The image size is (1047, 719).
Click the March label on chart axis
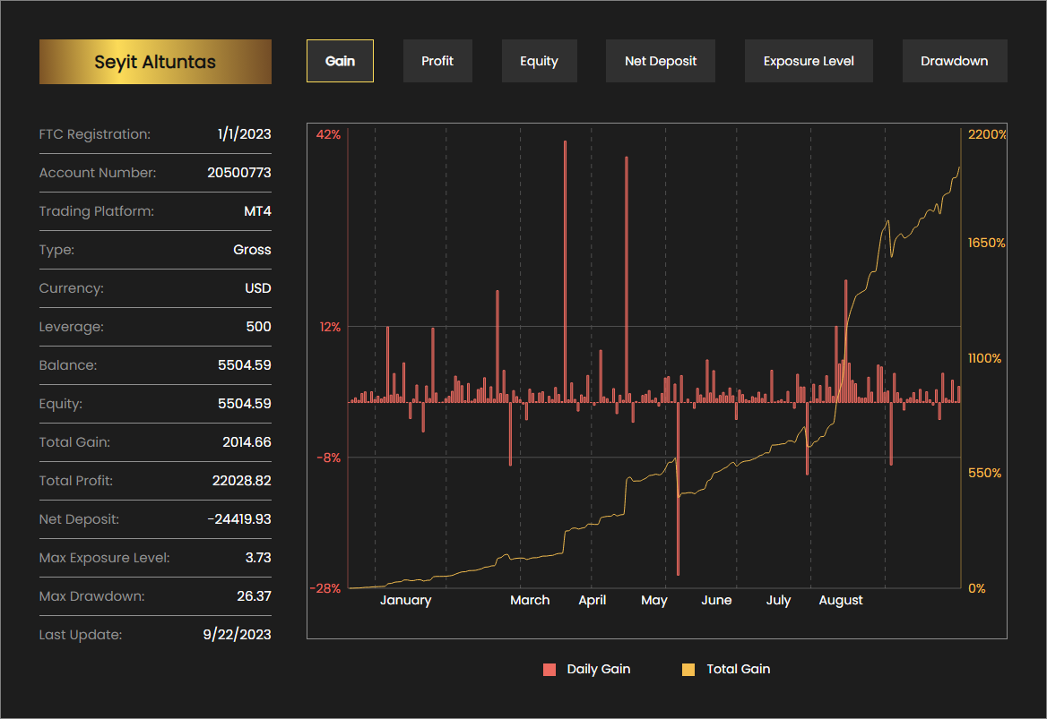coord(530,600)
